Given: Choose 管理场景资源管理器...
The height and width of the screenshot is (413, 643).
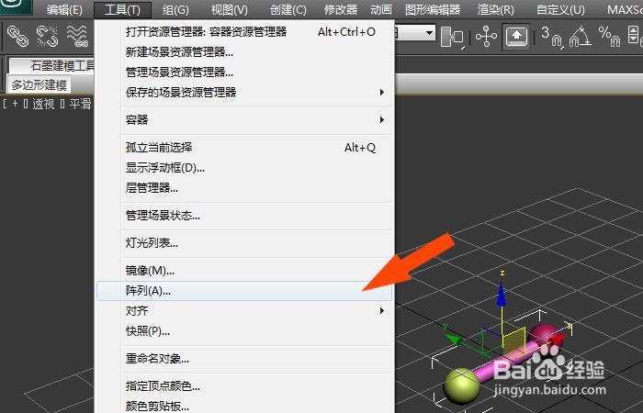Looking at the screenshot, I should (x=244, y=73).
